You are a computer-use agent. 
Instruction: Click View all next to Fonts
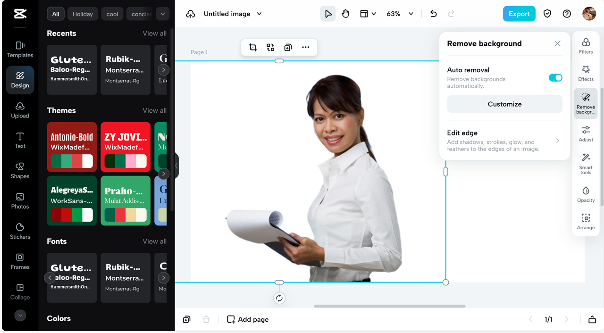point(154,241)
